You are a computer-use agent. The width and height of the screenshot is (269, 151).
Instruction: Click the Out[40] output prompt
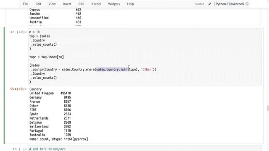18,89
